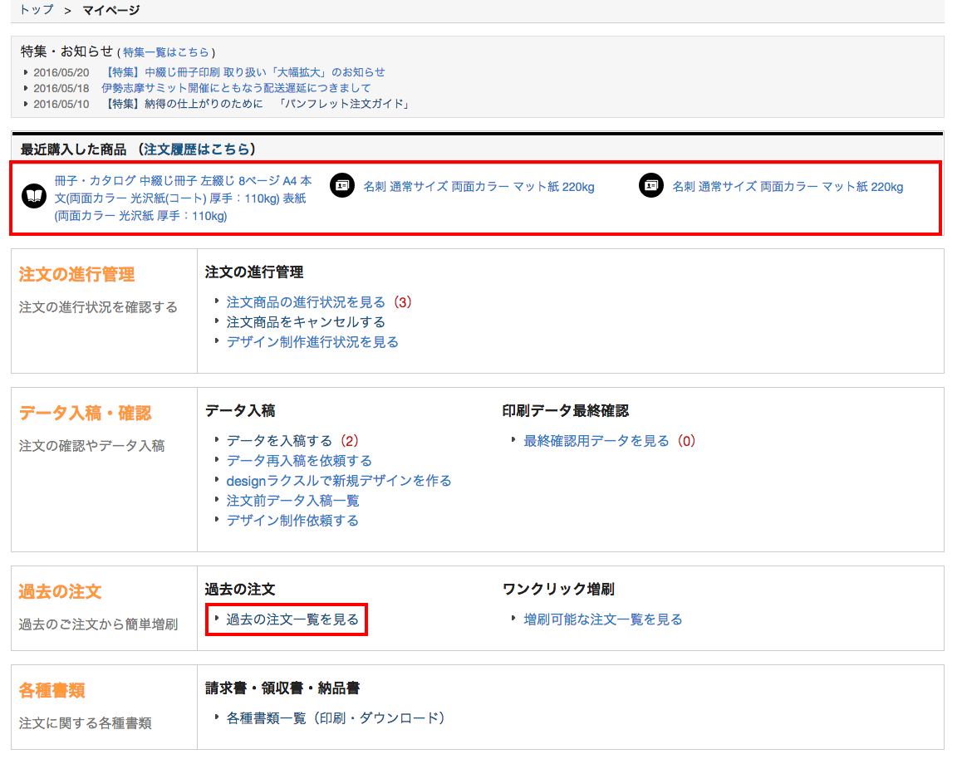This screenshot has height=759, width=962.
Task: Read the 伊勢志摩サミット delivery delay notice
Action: [236, 88]
